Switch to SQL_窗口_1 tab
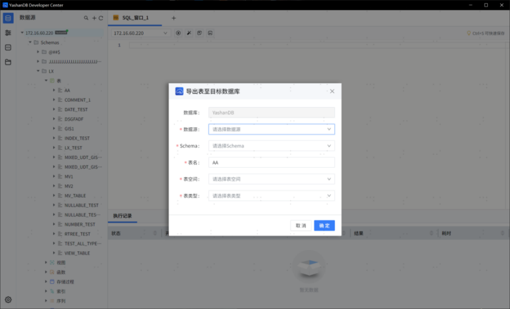Image resolution: width=510 pixels, height=309 pixels. coord(135,18)
